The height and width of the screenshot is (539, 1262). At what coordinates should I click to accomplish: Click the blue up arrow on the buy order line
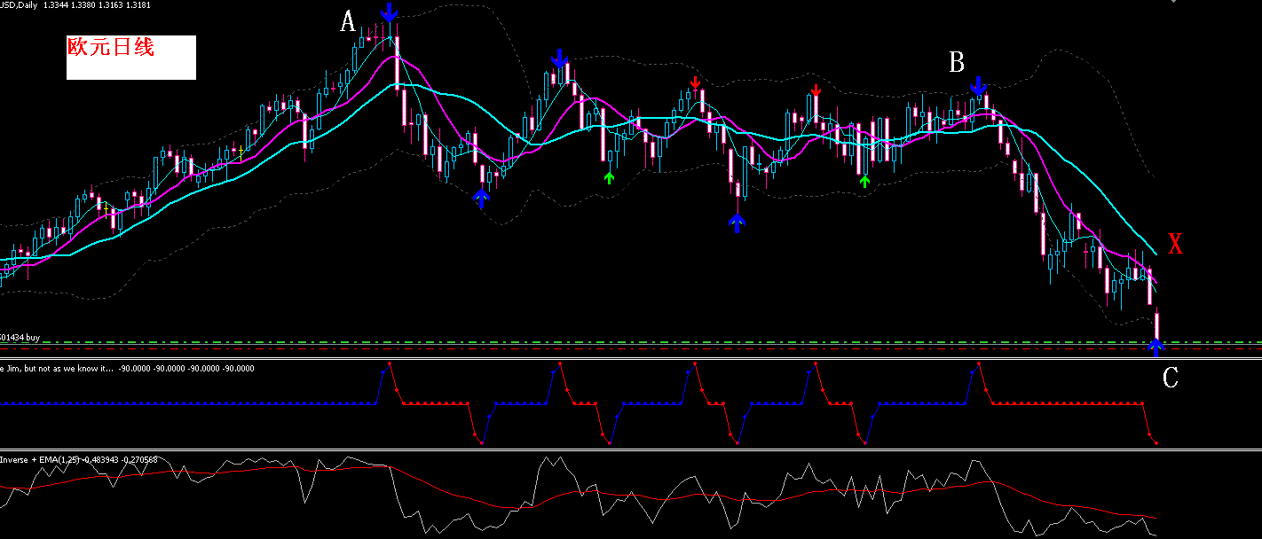(1156, 348)
